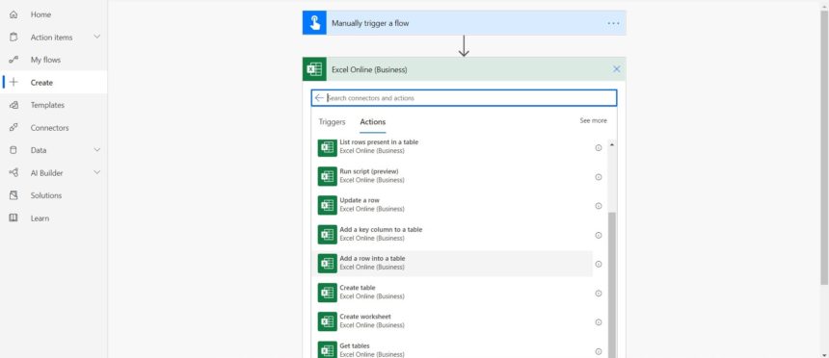Select the Create worksheet action
The width and height of the screenshot is (829, 358).
click(452, 321)
